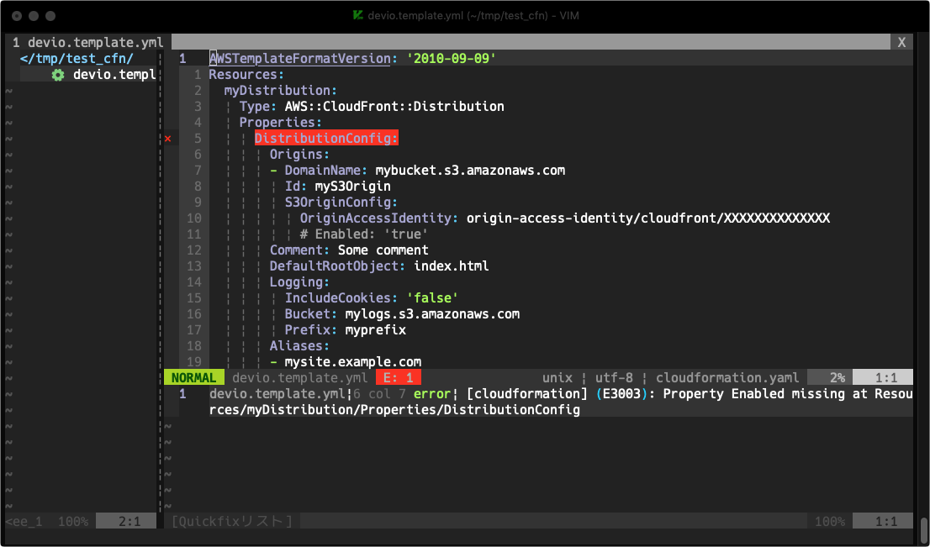
Task: Click the green gear icon beside devio.templ
Action: pos(56,74)
